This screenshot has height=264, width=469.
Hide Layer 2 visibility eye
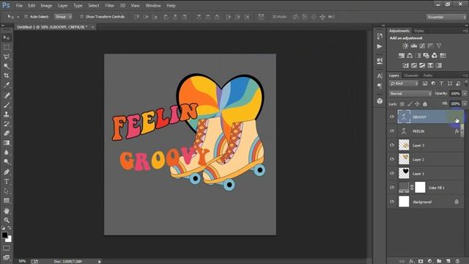click(392, 159)
